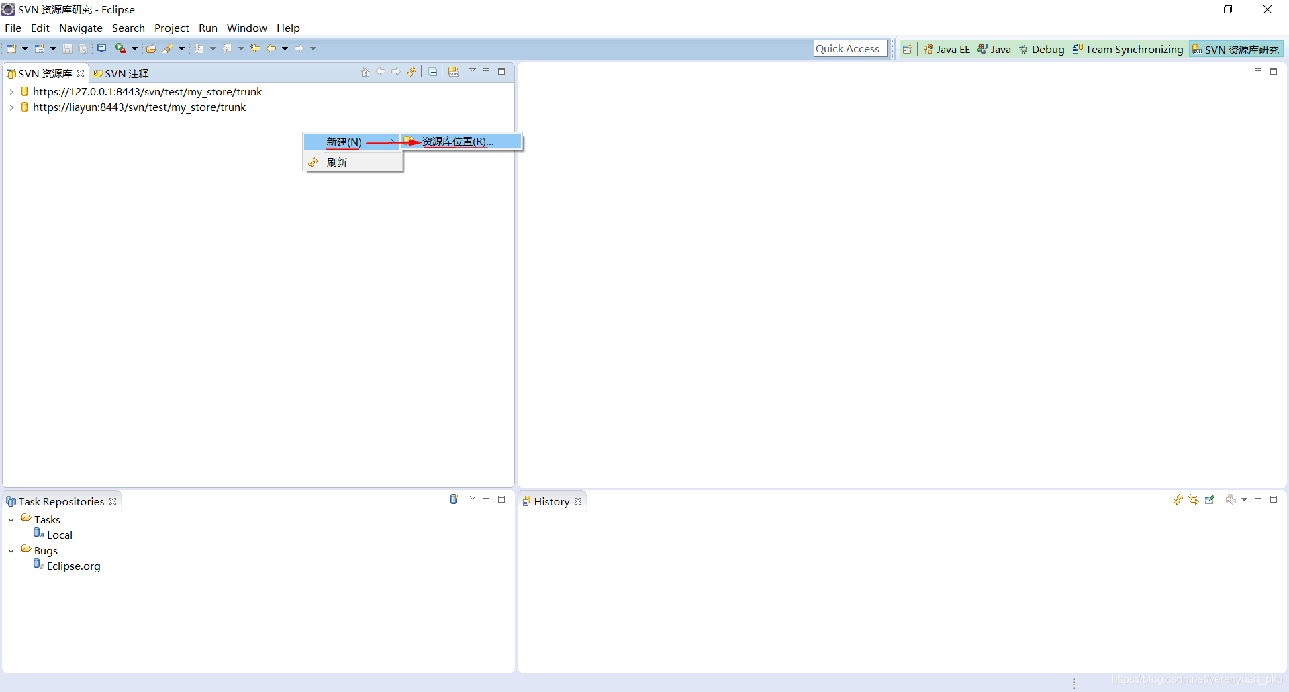Click the Refresh icon in History view
The image size is (1289, 692).
click(x=1178, y=499)
